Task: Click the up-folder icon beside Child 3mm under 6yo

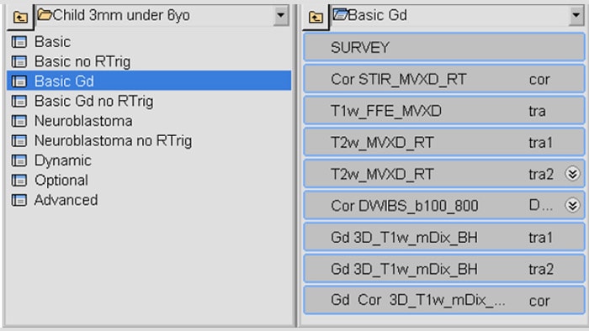Action: click(20, 17)
